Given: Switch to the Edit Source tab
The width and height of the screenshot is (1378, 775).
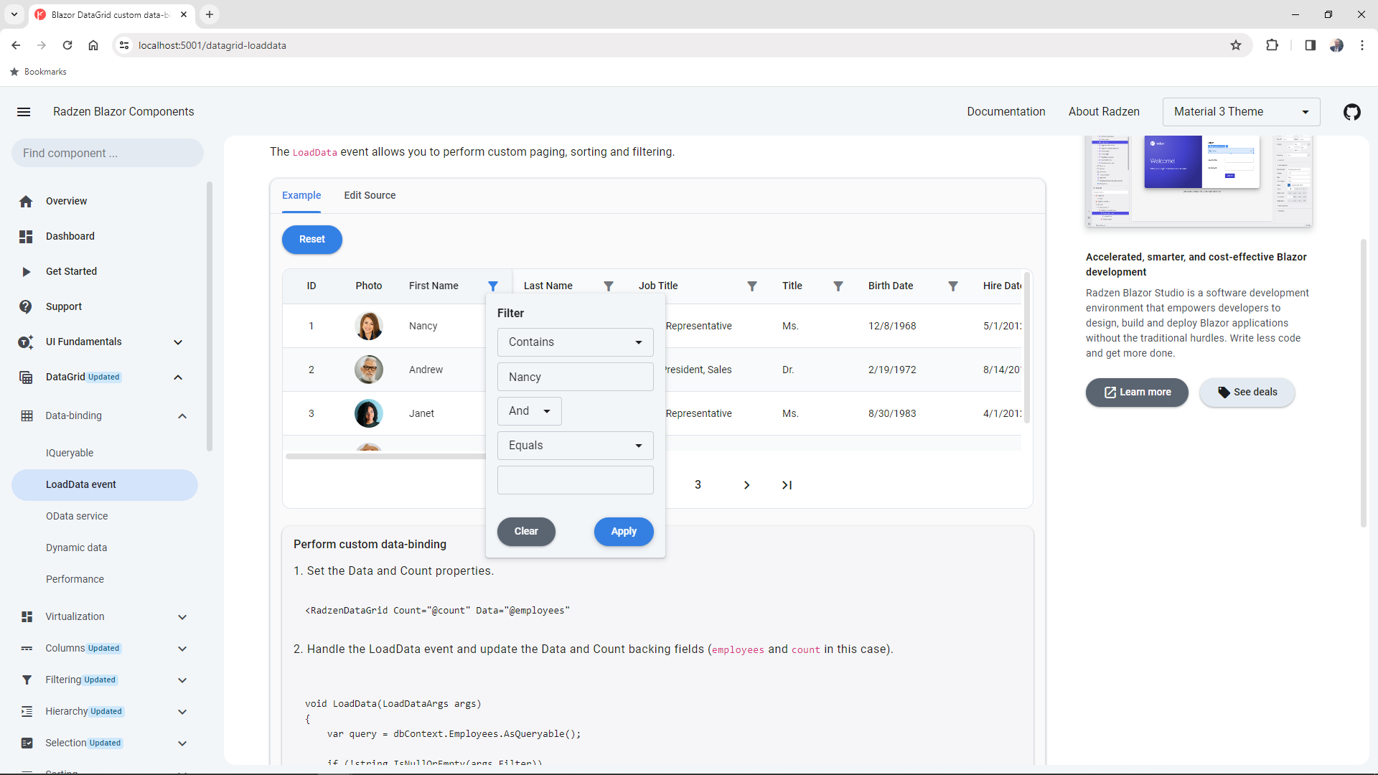Looking at the screenshot, I should tap(370, 195).
